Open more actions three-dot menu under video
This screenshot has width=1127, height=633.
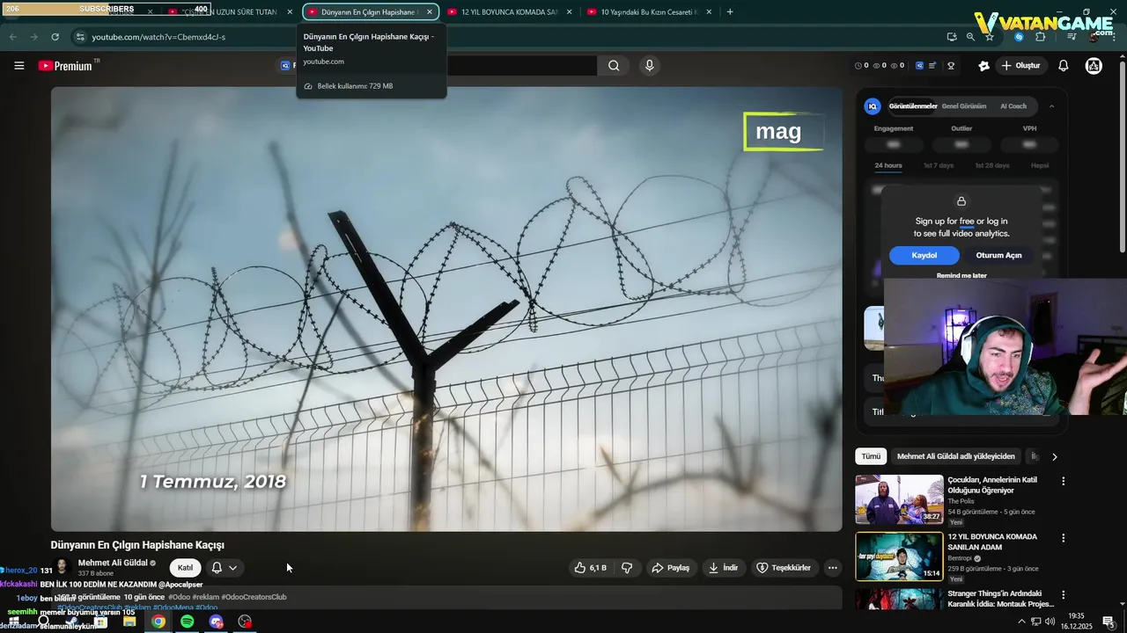[832, 568]
